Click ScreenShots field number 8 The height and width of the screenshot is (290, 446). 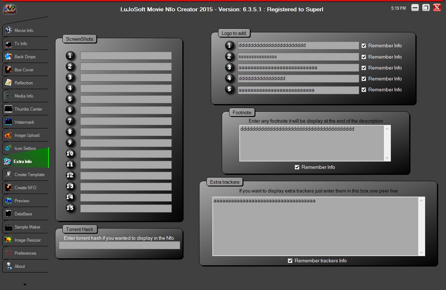126,132
